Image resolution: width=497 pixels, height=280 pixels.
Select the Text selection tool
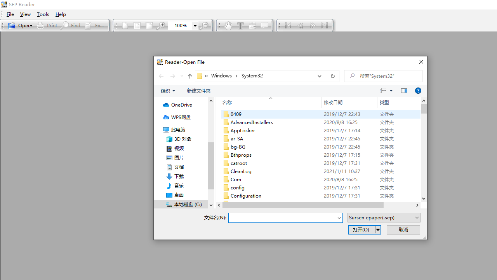point(240,26)
